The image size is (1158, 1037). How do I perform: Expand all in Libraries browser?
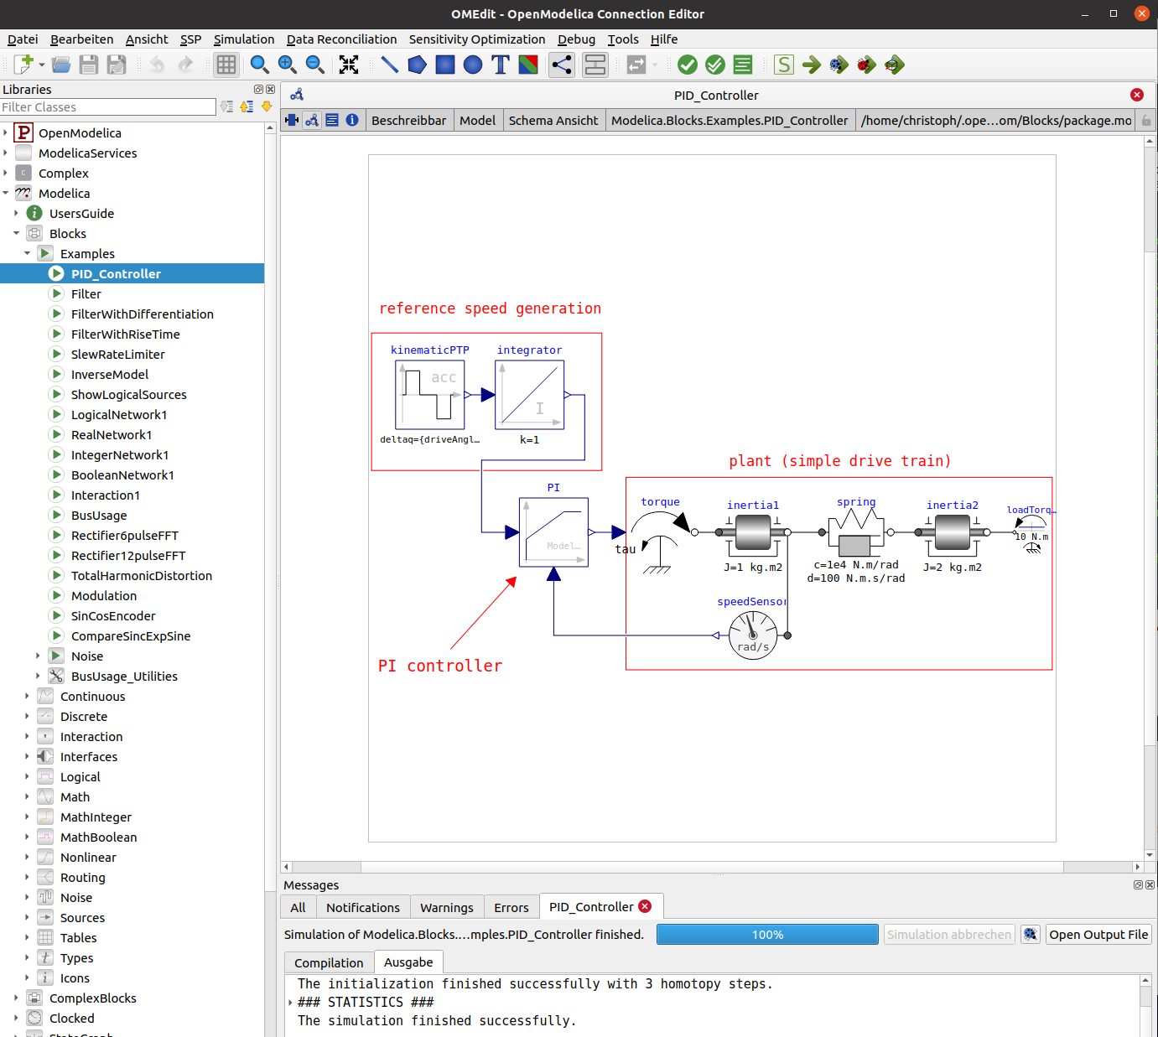pos(226,106)
